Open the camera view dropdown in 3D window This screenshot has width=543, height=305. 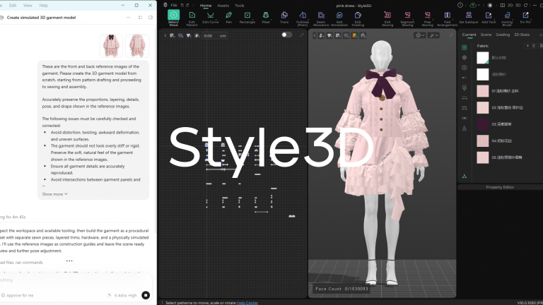420,35
